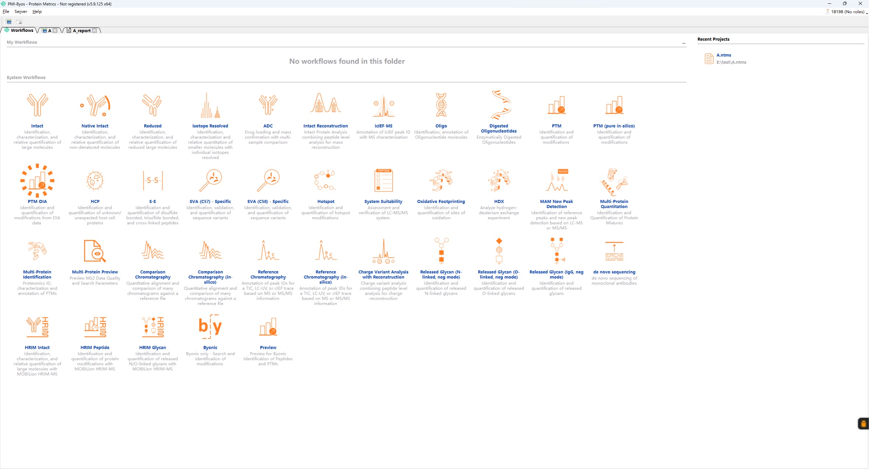Click the close project toolbar icon
Viewport: 869px width, 469px height.
19,22
